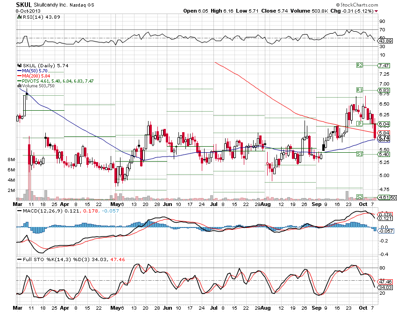
Task: Click the 2M volume axis label
Action: click(11, 190)
